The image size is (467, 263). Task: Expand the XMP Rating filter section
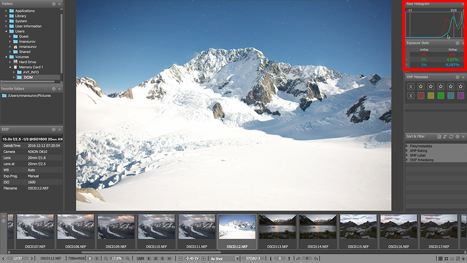coord(407,150)
